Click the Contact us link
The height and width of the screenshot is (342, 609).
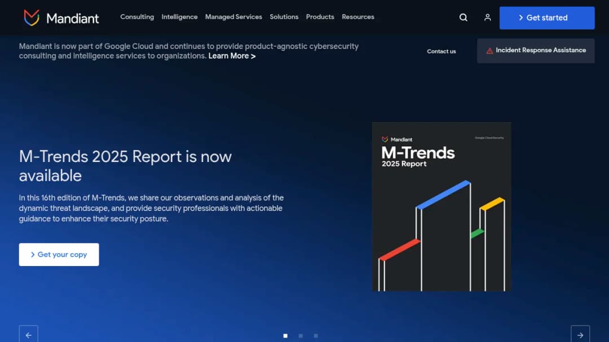[x=441, y=51]
